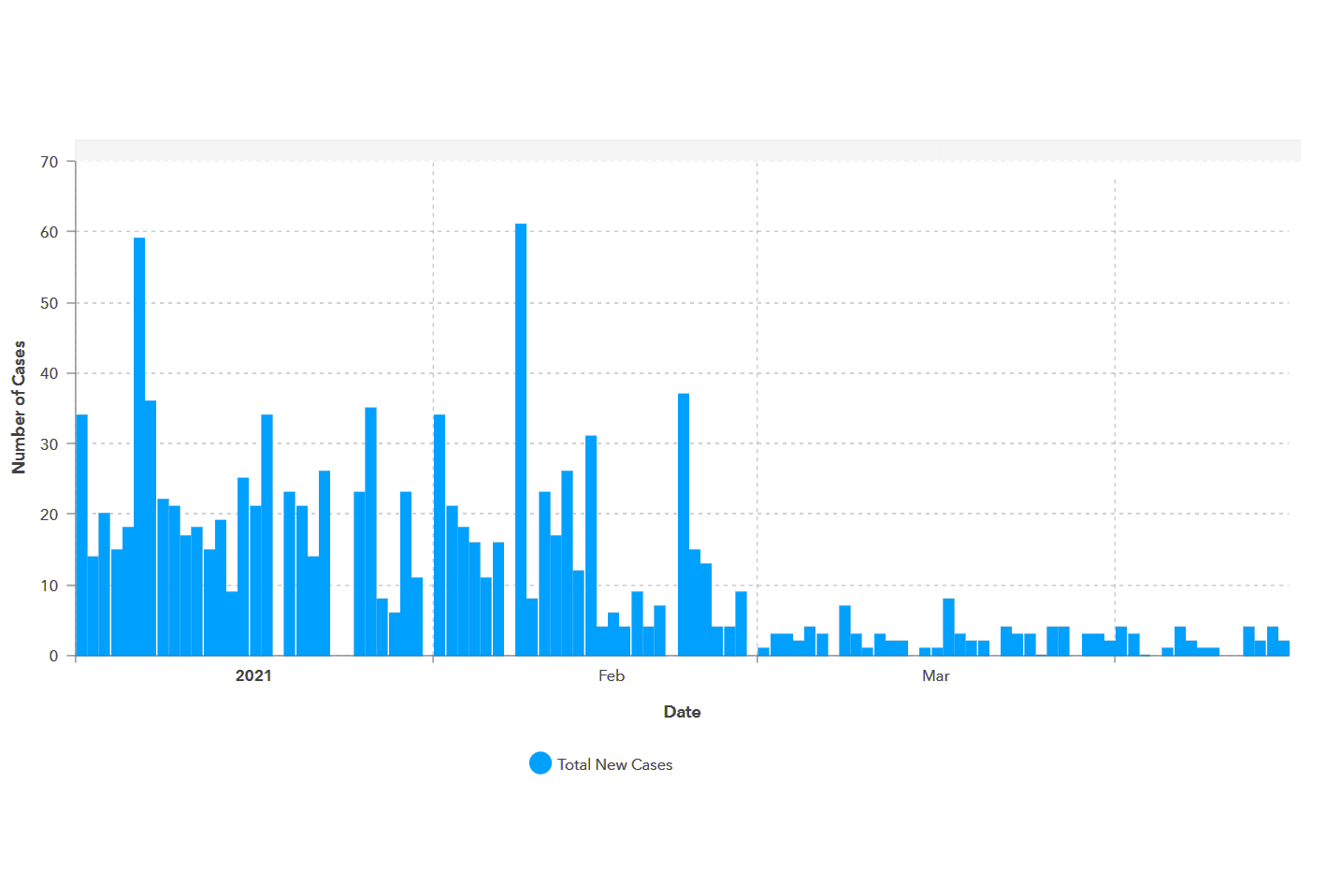Viewport: 1327px width, 885px height.
Task: Click the Feb x-axis label
Action: tap(612, 675)
